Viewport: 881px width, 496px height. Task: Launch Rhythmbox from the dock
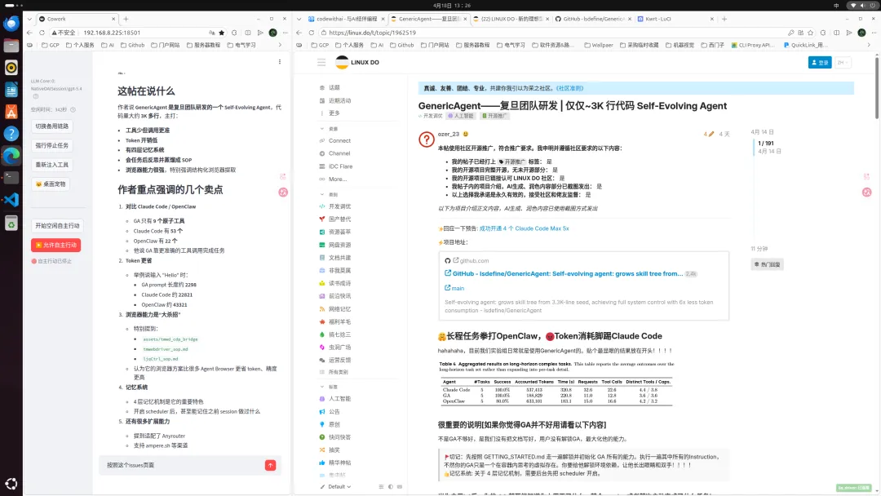[11, 68]
